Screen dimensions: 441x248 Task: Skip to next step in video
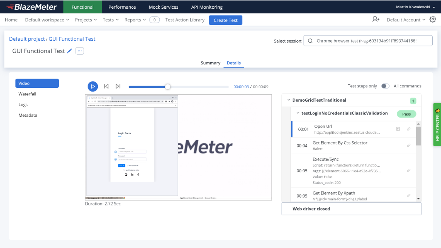tap(118, 86)
